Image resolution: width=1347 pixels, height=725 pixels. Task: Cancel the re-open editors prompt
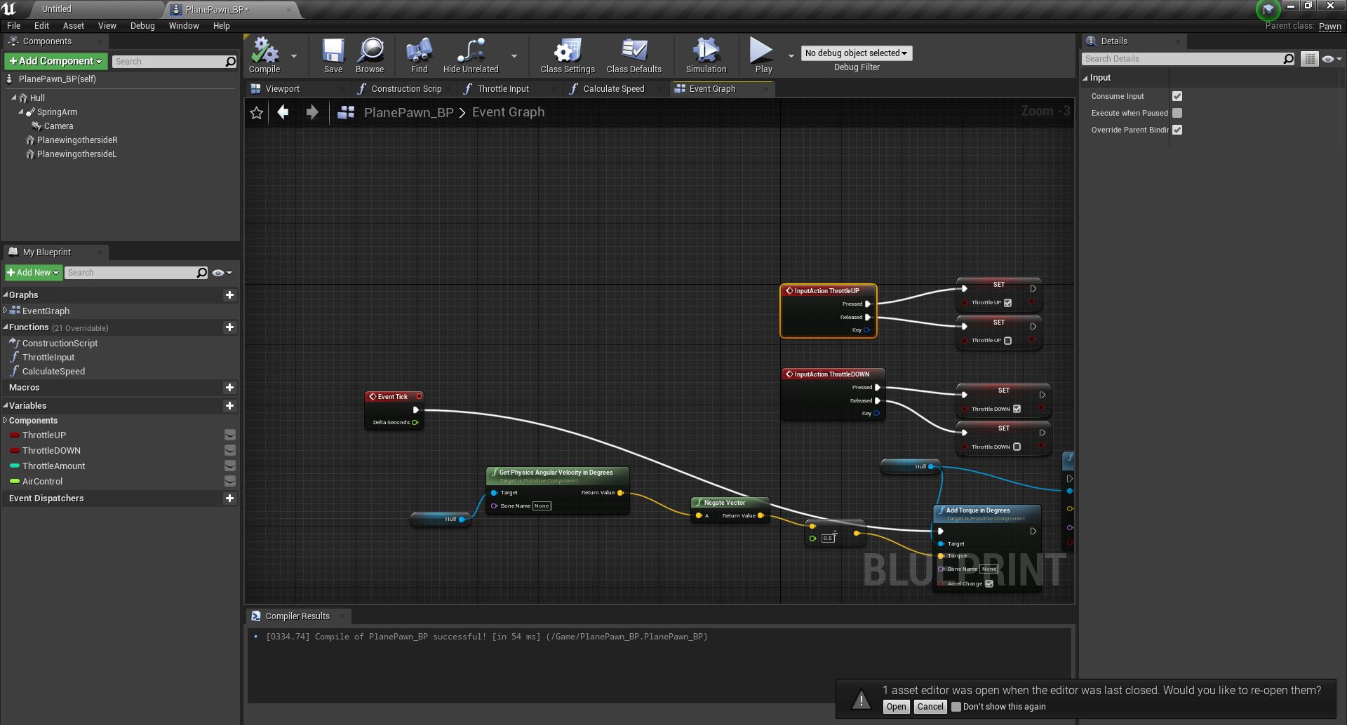(930, 707)
